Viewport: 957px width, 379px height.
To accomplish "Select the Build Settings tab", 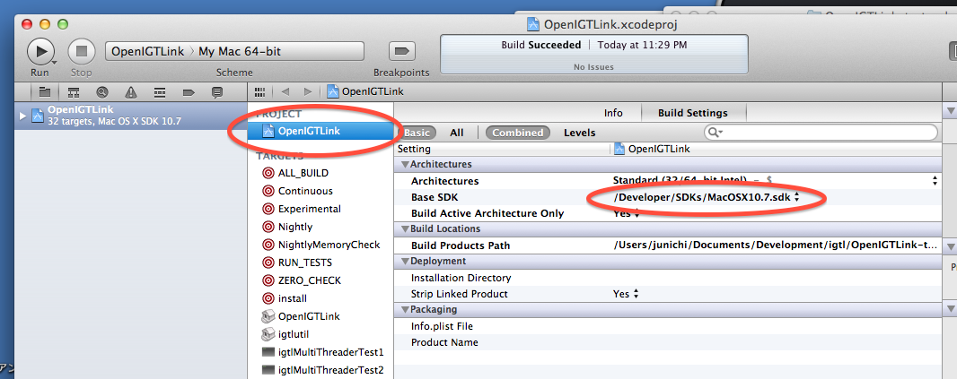I will pos(692,113).
